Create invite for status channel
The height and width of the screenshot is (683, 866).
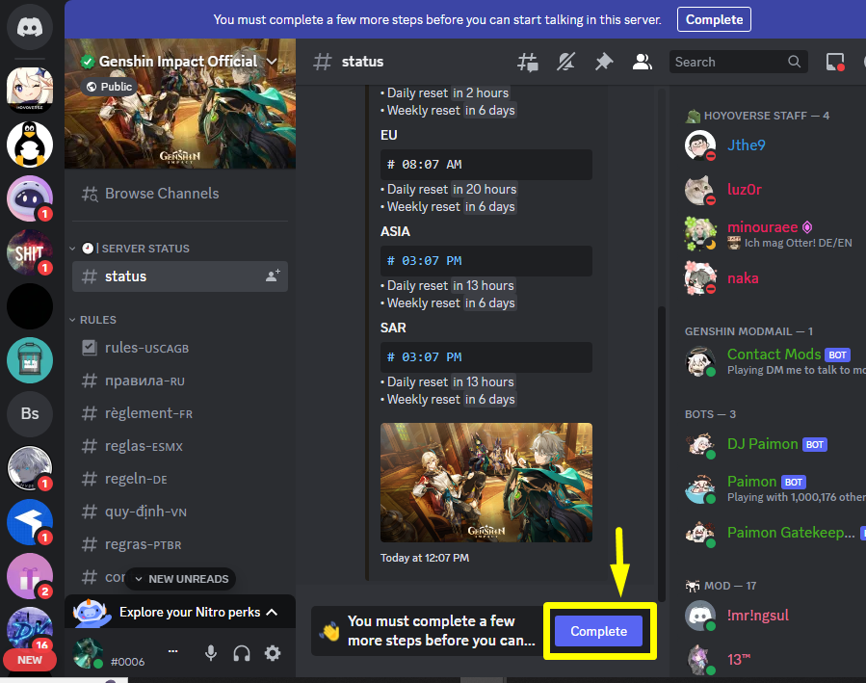pos(273,276)
